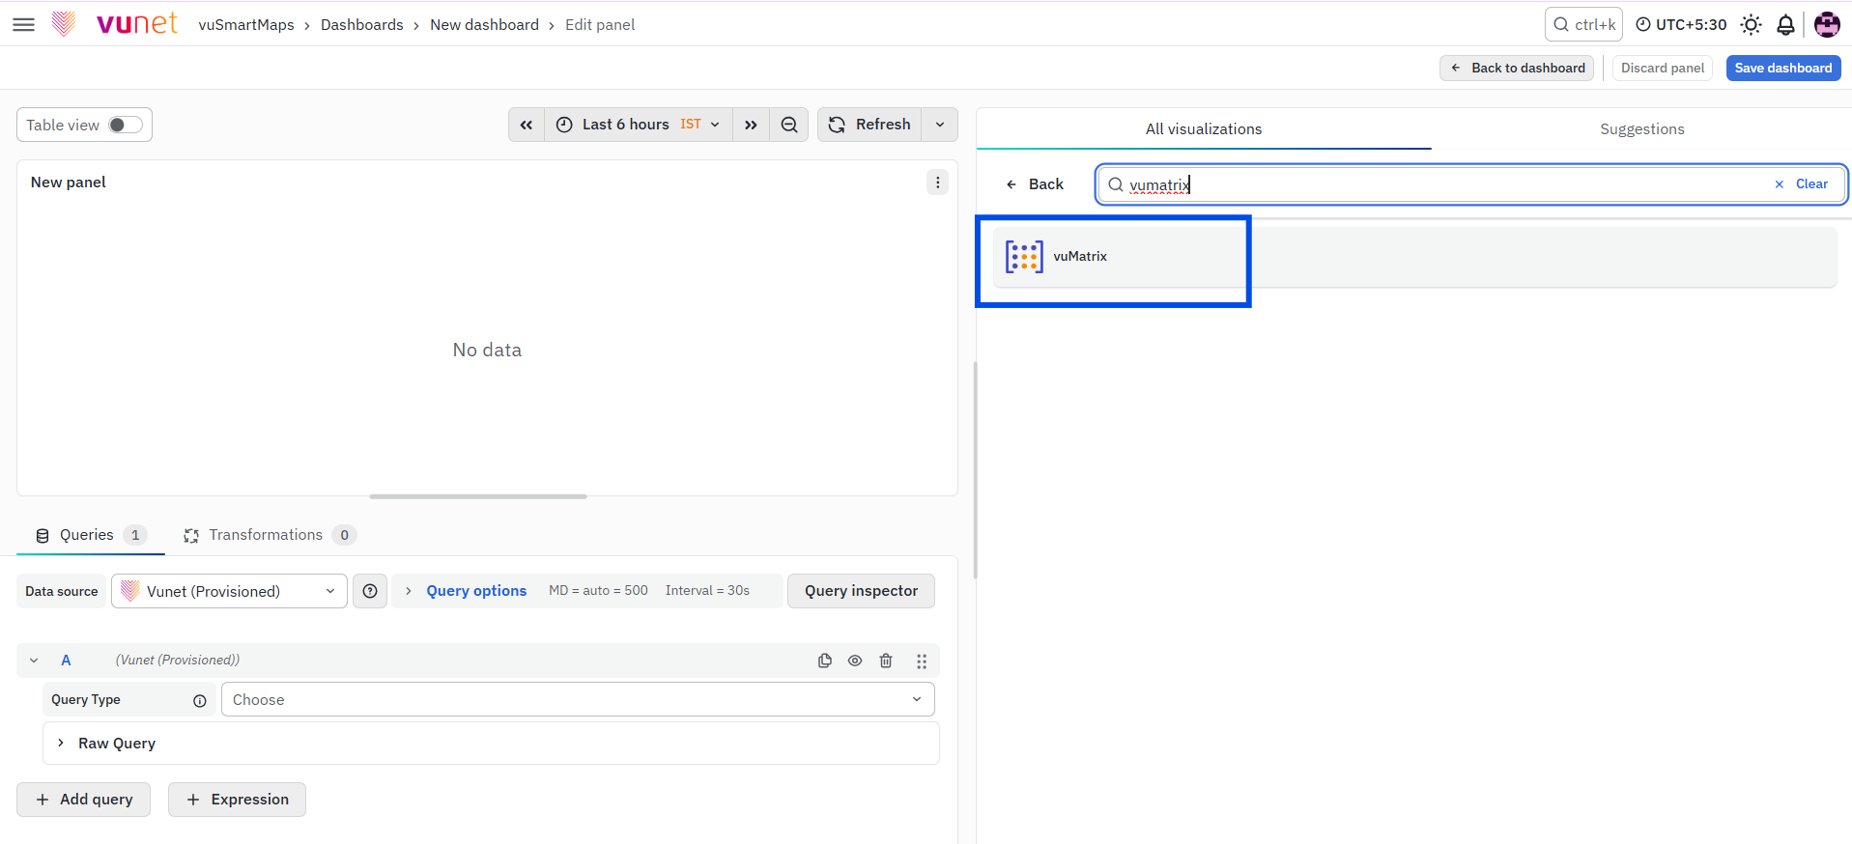The width and height of the screenshot is (1852, 844).
Task: Open the Query Type Choose dropdown
Action: [x=578, y=700]
